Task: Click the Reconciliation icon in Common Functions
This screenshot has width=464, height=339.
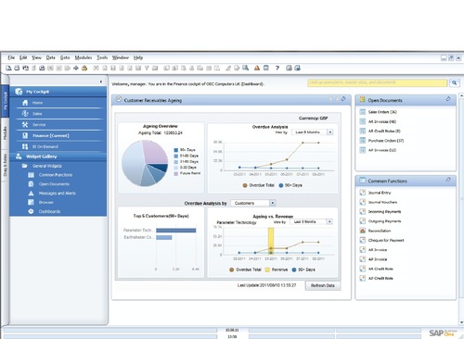Action: coord(363,231)
